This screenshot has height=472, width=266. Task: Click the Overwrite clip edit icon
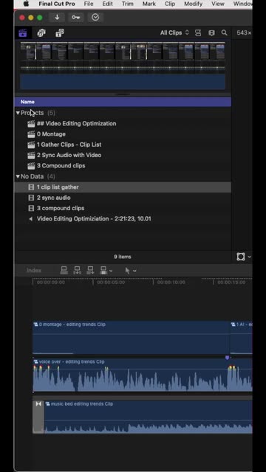click(103, 271)
